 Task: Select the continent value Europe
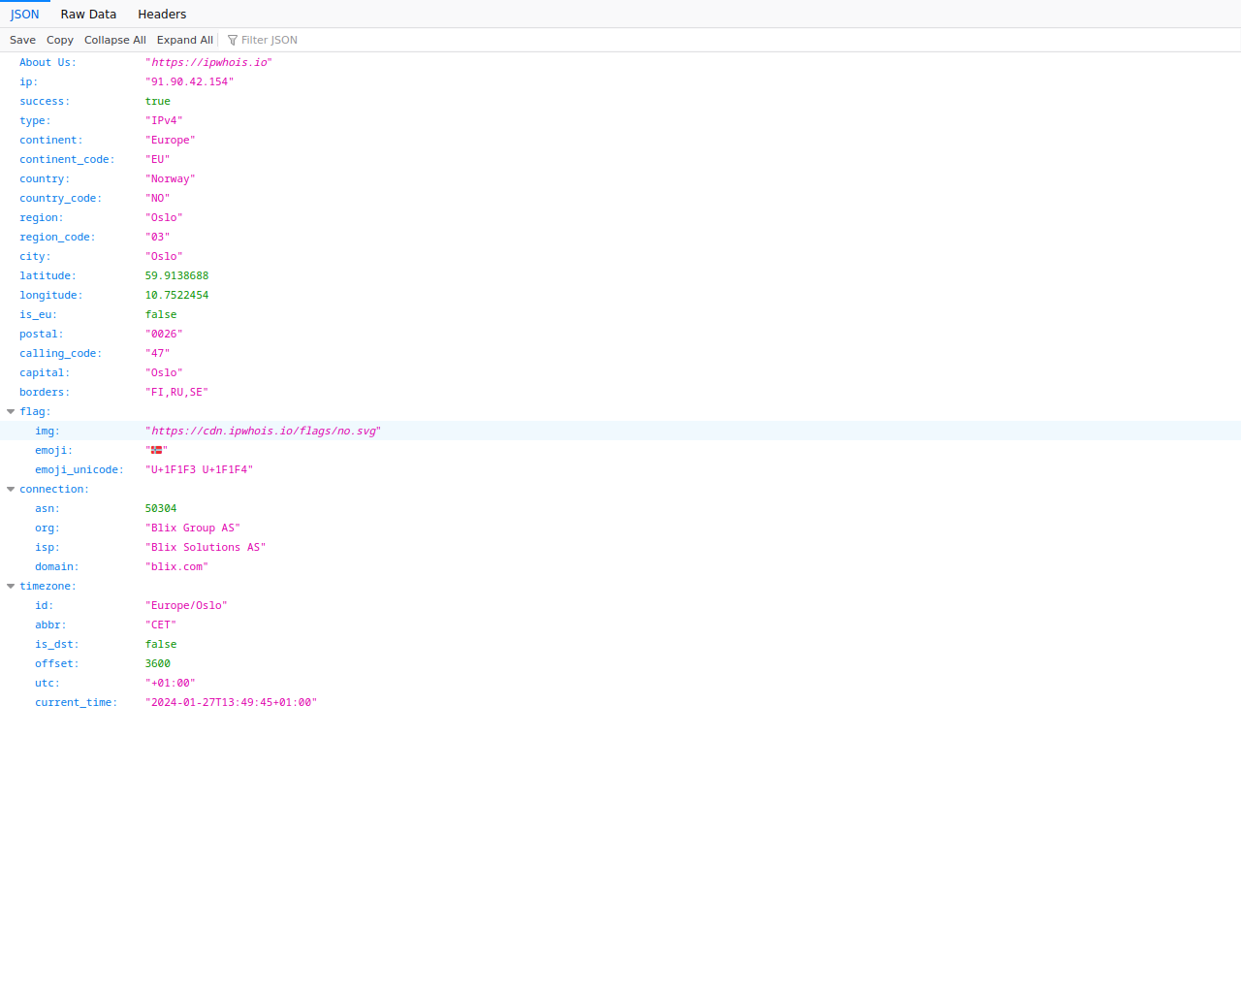pos(171,140)
